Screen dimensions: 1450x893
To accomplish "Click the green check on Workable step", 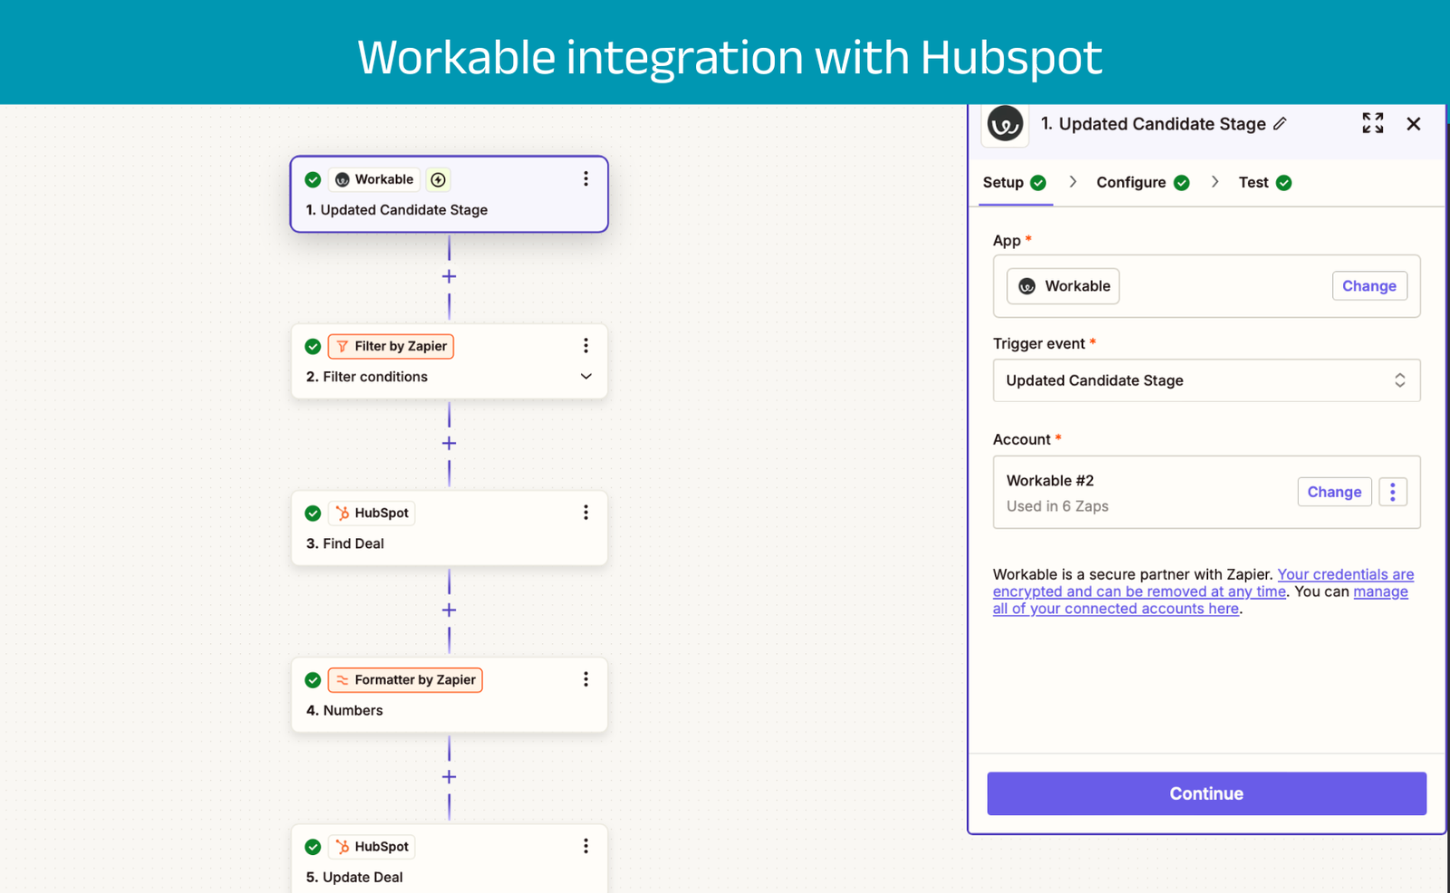I will (x=313, y=179).
